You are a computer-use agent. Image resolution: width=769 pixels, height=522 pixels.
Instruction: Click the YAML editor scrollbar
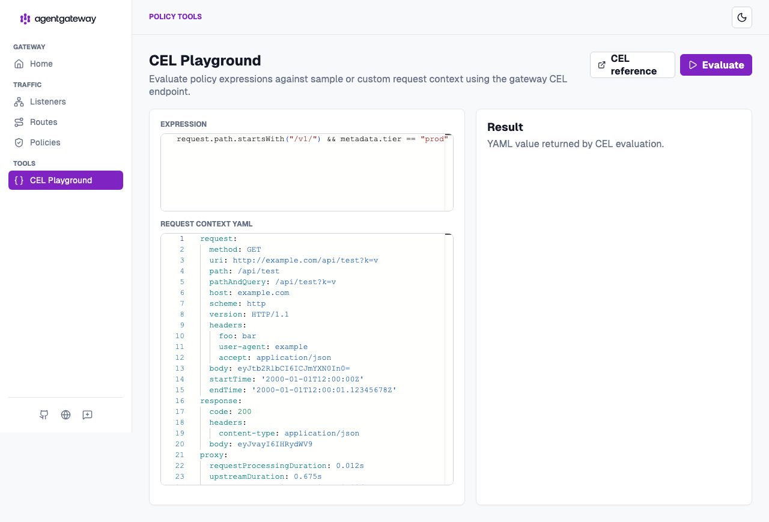coord(449,359)
